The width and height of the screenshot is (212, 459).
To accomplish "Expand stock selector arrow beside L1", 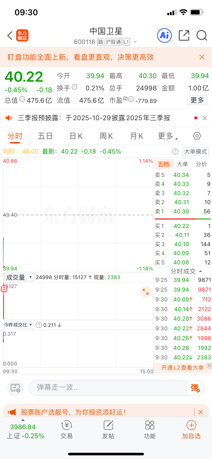I will click(135, 42).
